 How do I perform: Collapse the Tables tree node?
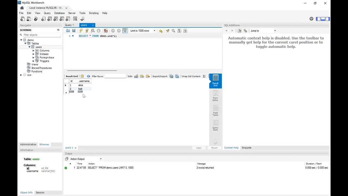(25, 44)
